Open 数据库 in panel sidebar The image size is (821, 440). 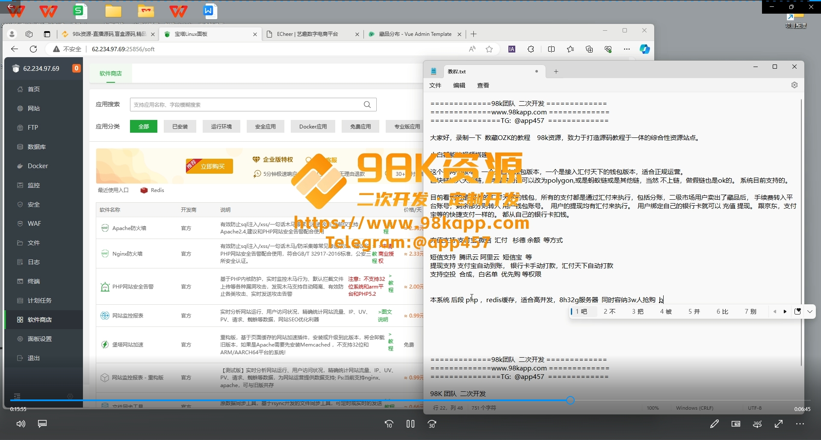tap(44, 147)
